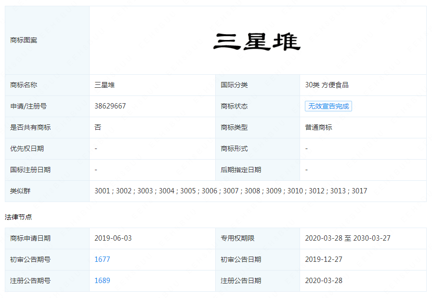Click the 三星堆 trademark image
Viewport: 432px width, 298px height.
257,41
